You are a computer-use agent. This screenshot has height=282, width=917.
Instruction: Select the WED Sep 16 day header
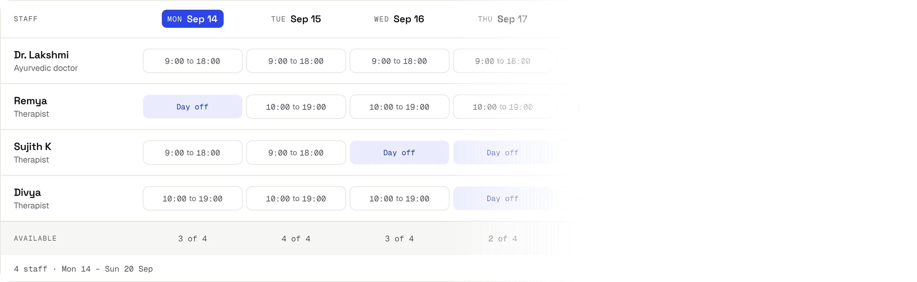399,19
